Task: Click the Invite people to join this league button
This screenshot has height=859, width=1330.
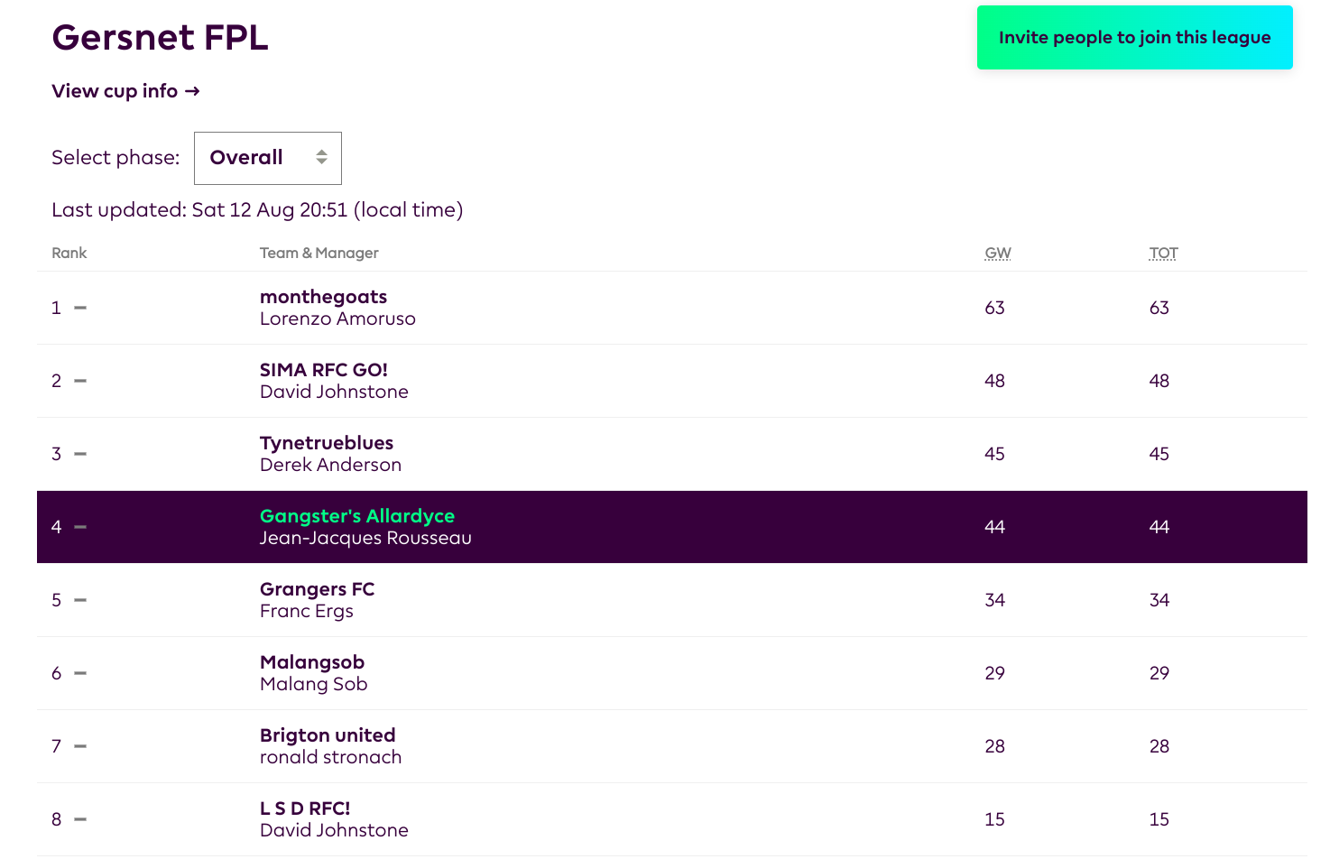Action: pyautogui.click(x=1134, y=38)
